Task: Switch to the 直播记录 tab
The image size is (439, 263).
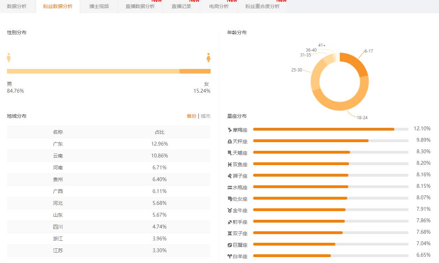Action: (181, 6)
